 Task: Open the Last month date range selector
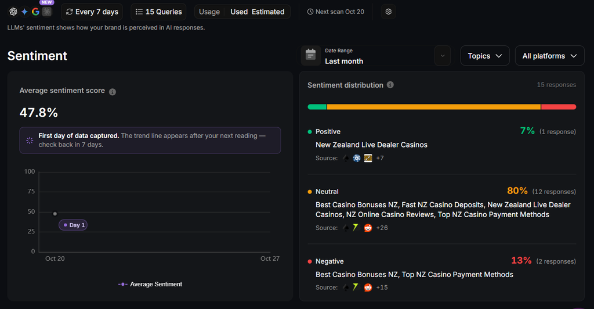point(376,56)
